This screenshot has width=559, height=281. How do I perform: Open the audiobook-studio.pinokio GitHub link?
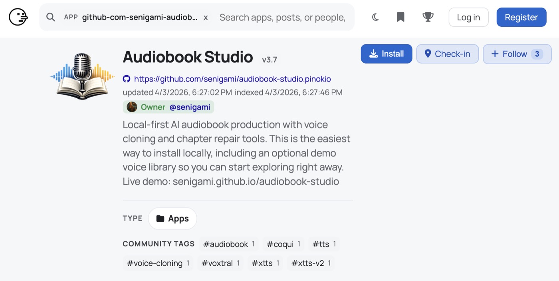[x=232, y=79]
